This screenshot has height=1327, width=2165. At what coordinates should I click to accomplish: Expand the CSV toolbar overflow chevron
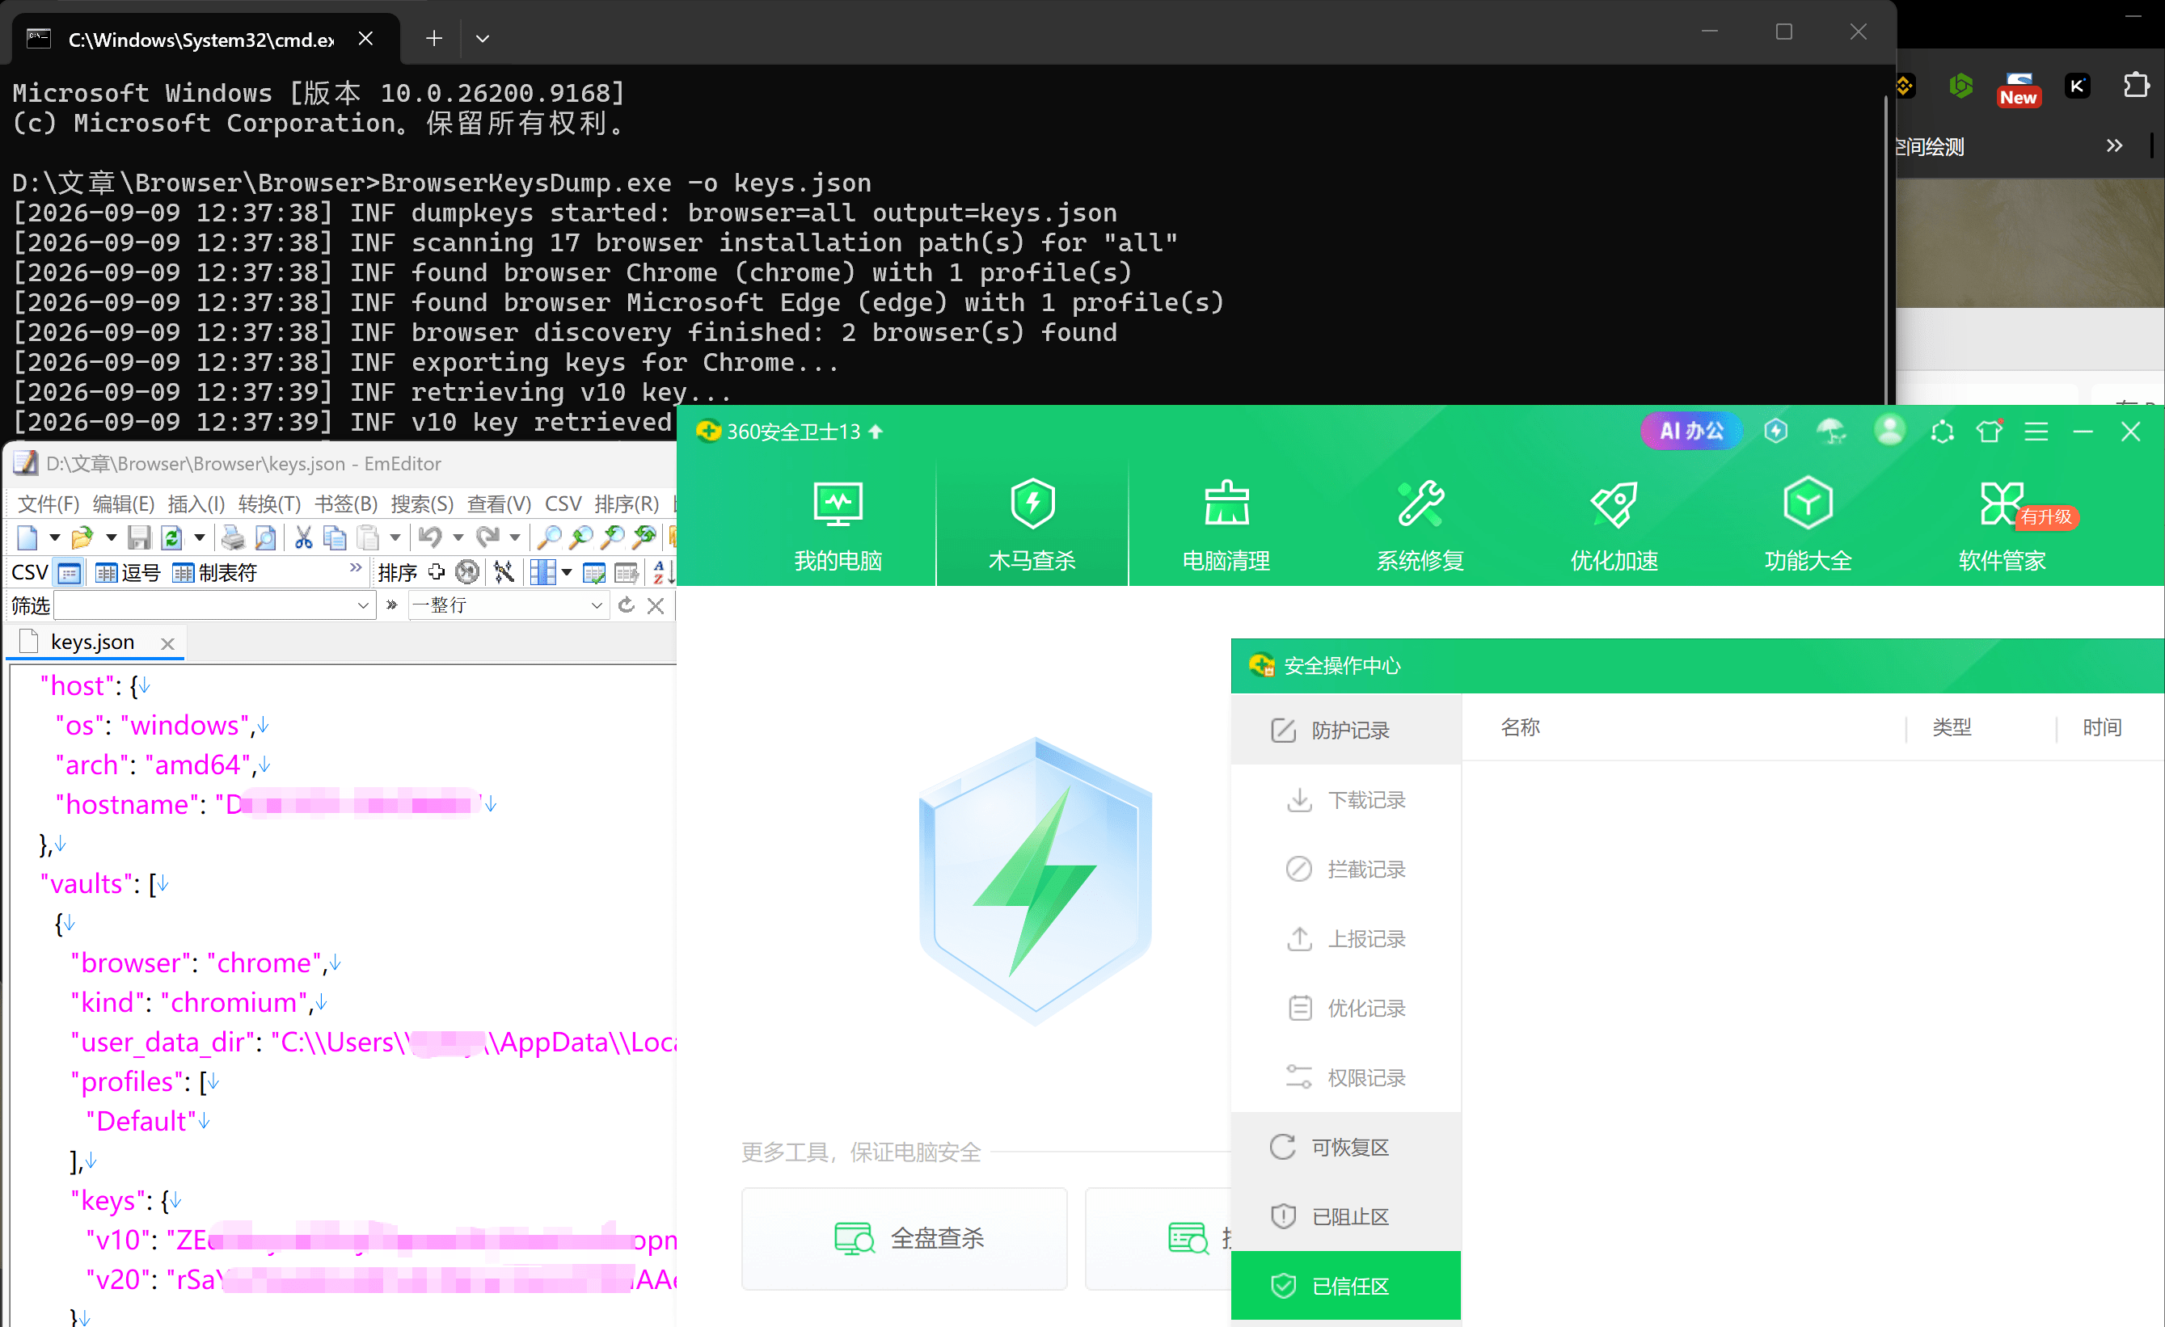tap(356, 567)
